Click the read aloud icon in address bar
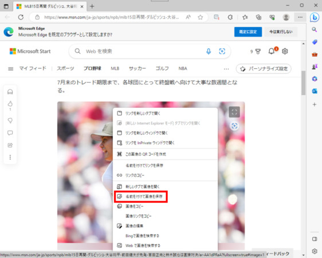The height and width of the screenshot is (258, 322). pyautogui.click(x=188, y=17)
